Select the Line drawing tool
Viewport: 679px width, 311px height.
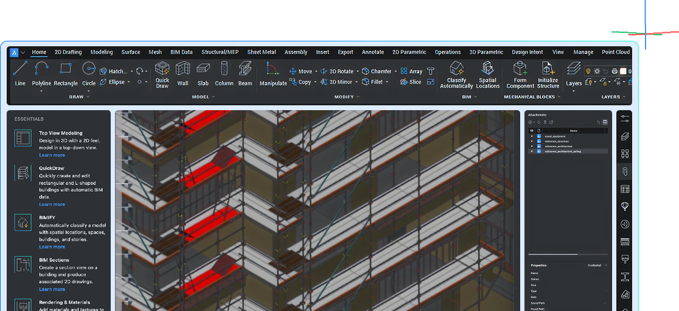point(20,73)
